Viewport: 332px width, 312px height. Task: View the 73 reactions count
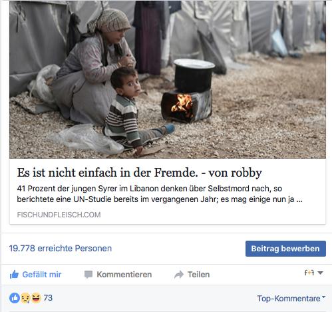tap(48, 298)
